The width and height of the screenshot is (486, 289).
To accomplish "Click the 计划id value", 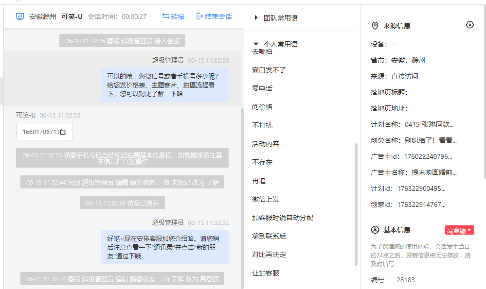I will click(421, 188).
